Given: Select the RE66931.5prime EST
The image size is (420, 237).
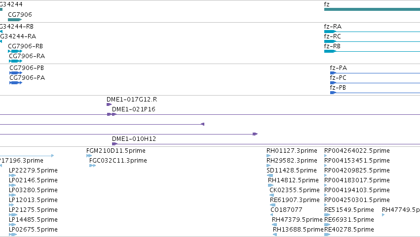Looking at the screenshot, I should coord(327,225).
